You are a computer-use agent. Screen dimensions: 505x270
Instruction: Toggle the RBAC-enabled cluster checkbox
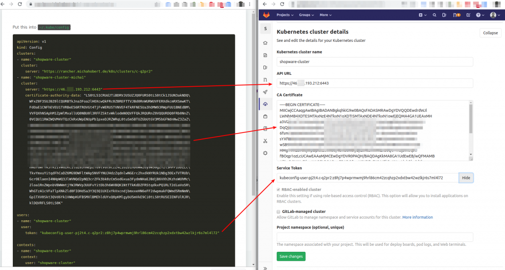coord(278,190)
